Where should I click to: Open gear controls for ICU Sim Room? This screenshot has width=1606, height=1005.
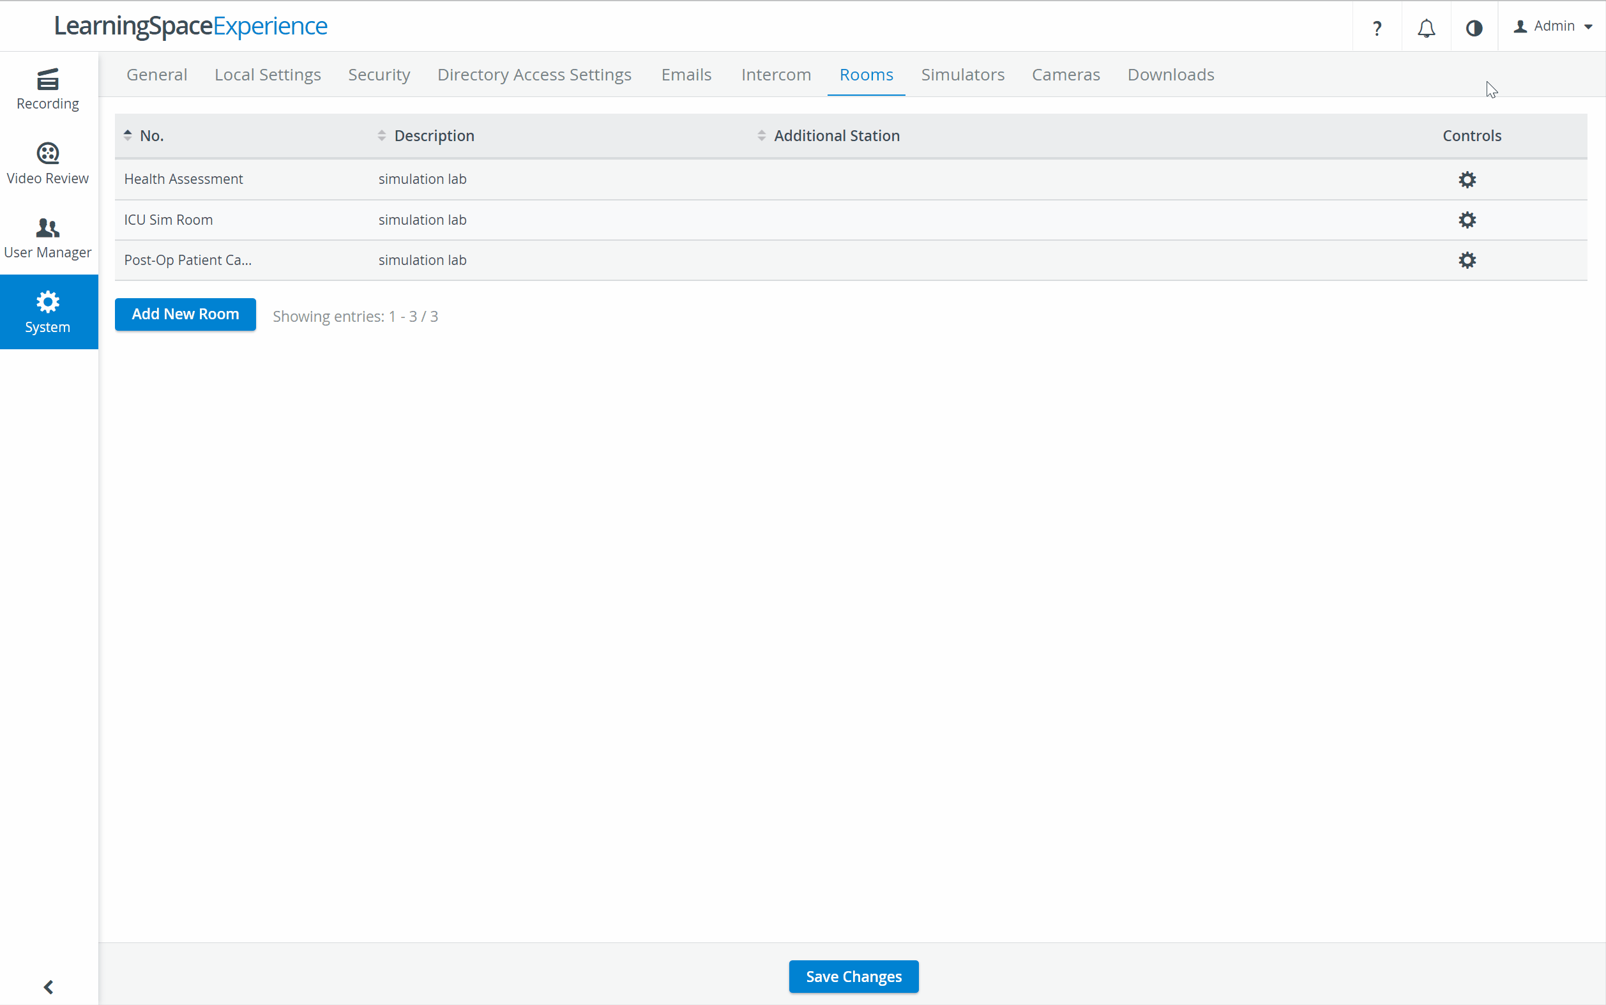pos(1467,220)
